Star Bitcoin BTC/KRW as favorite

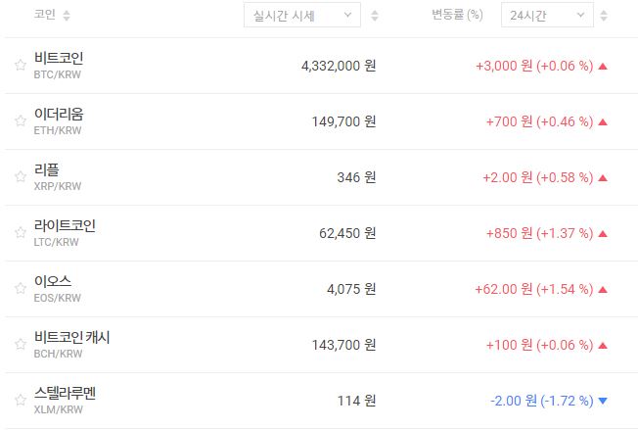click(20, 66)
